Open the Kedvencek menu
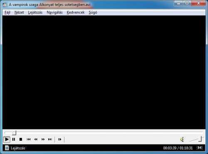This screenshot has width=208, height=154. [x=76, y=12]
